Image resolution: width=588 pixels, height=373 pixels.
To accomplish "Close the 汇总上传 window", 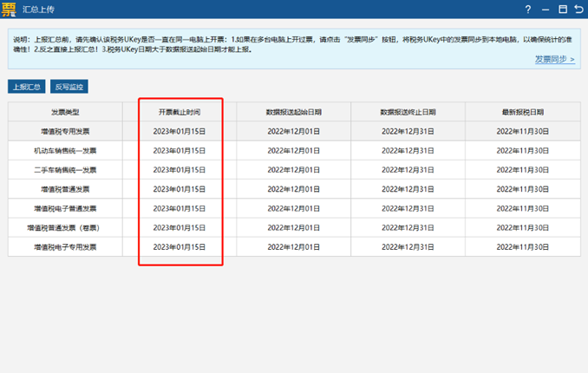I will click(578, 10).
